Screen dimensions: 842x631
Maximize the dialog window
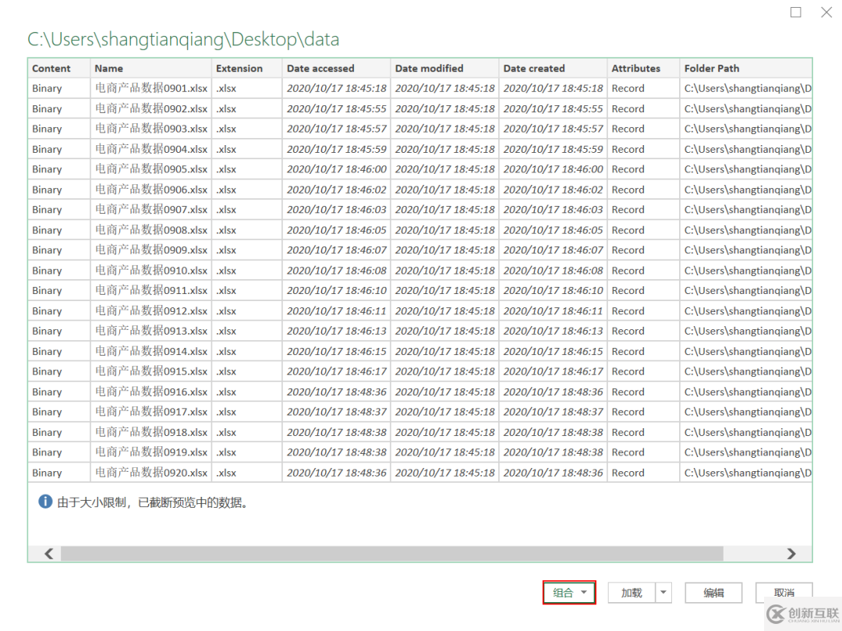[x=796, y=12]
